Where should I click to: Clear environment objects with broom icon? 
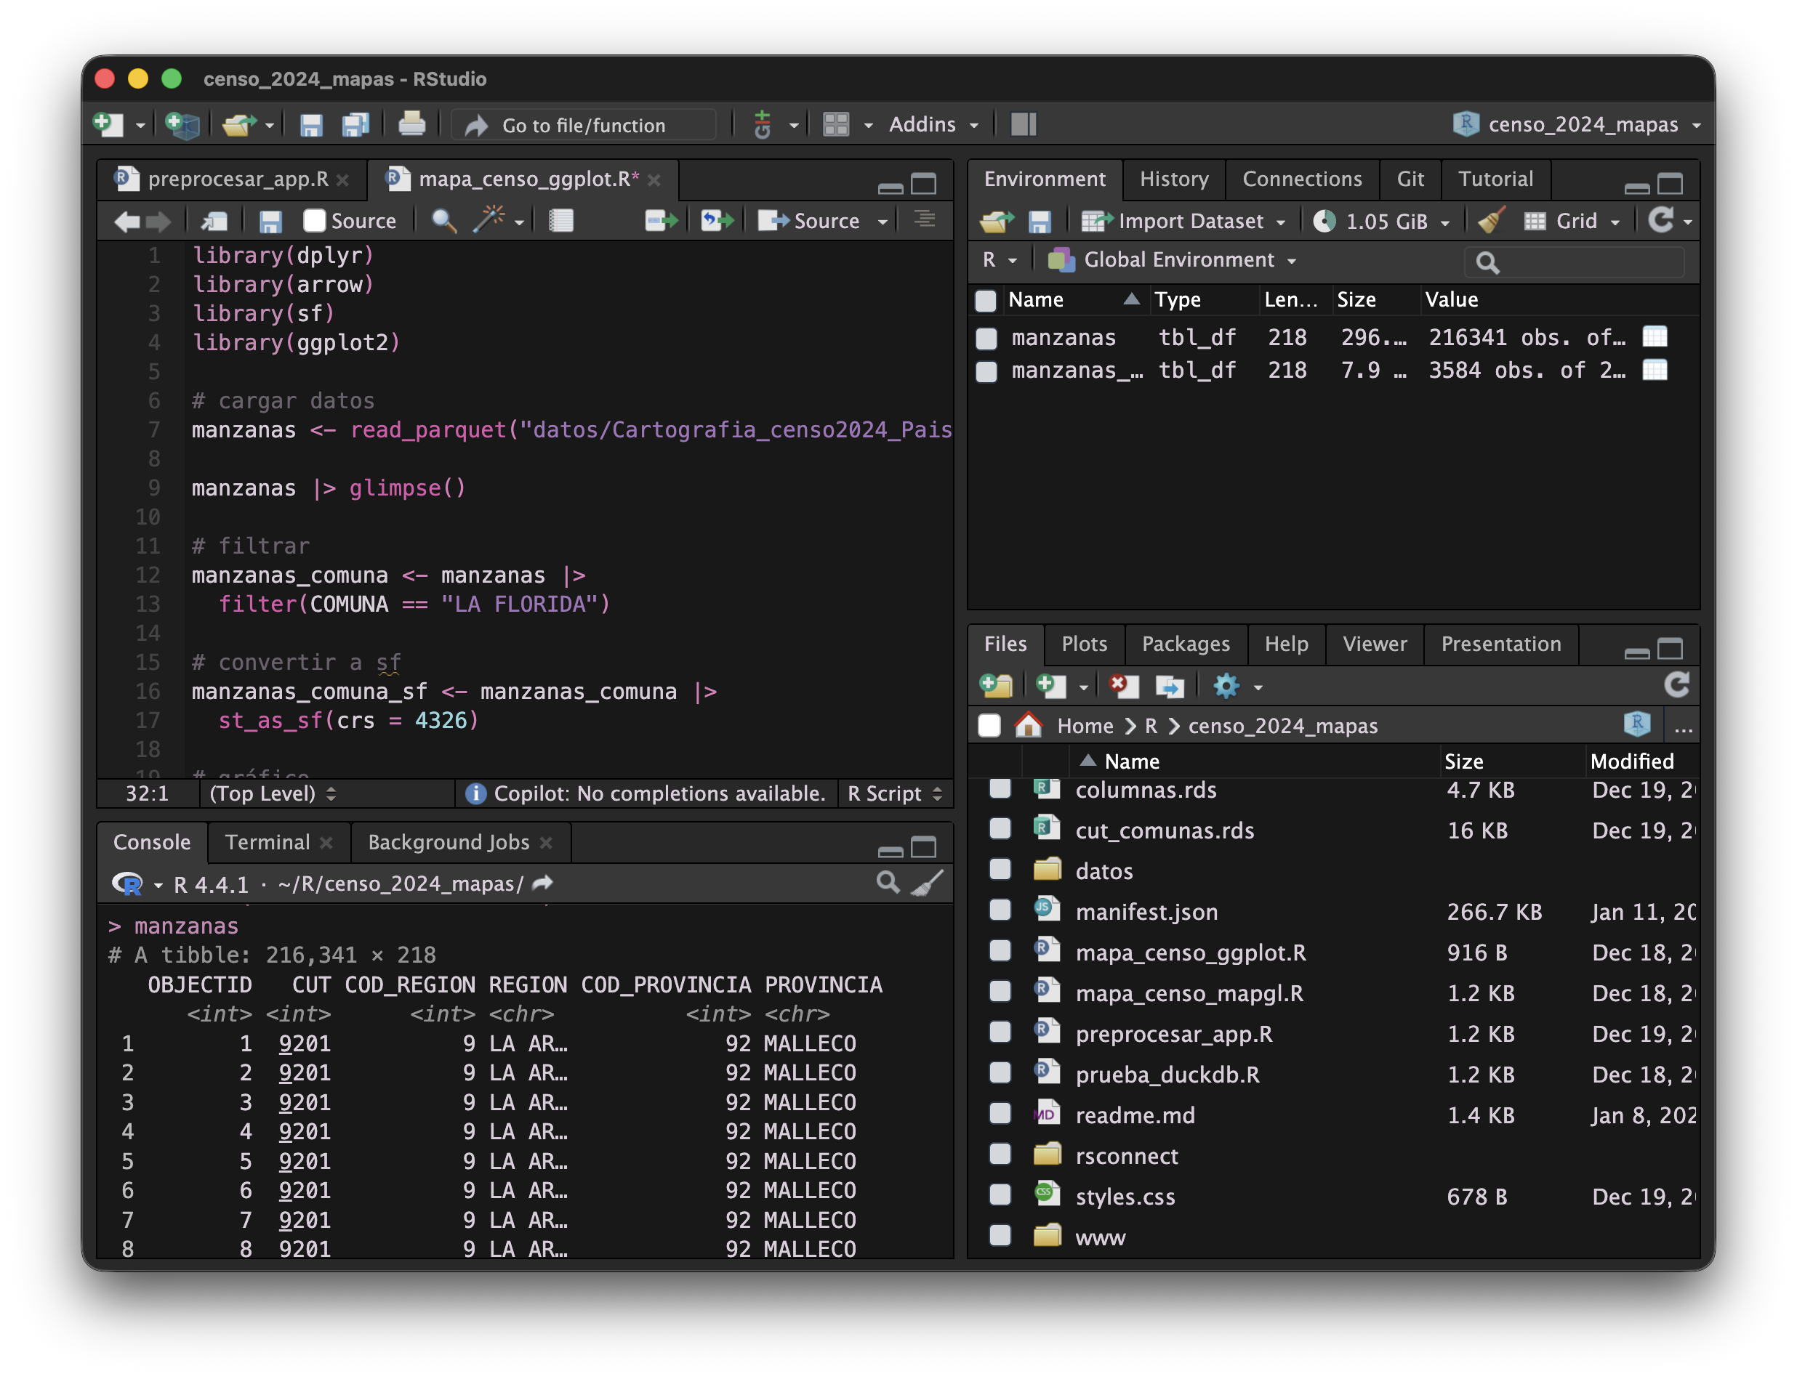coord(1491,221)
